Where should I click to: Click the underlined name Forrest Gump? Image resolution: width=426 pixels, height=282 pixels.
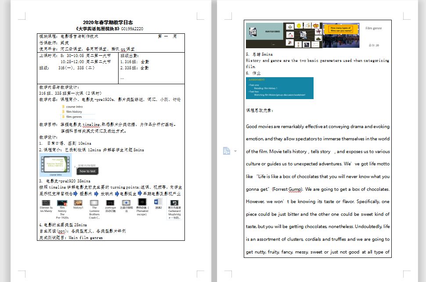(287, 189)
